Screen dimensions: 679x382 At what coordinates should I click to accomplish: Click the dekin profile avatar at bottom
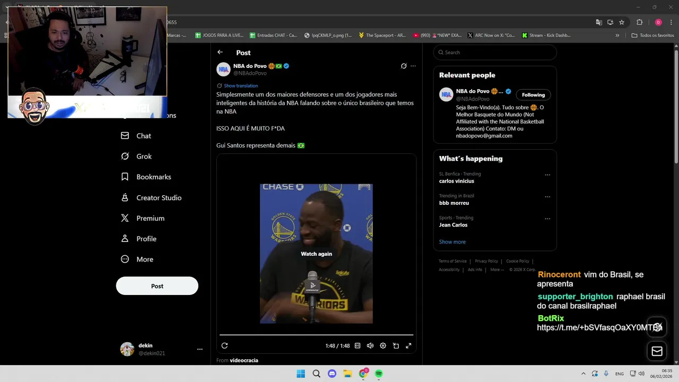pos(127,349)
